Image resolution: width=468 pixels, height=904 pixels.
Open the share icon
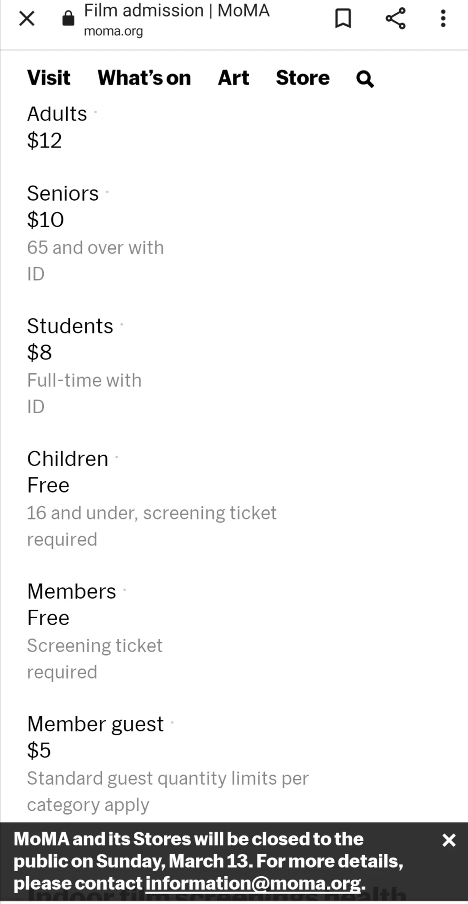click(395, 19)
